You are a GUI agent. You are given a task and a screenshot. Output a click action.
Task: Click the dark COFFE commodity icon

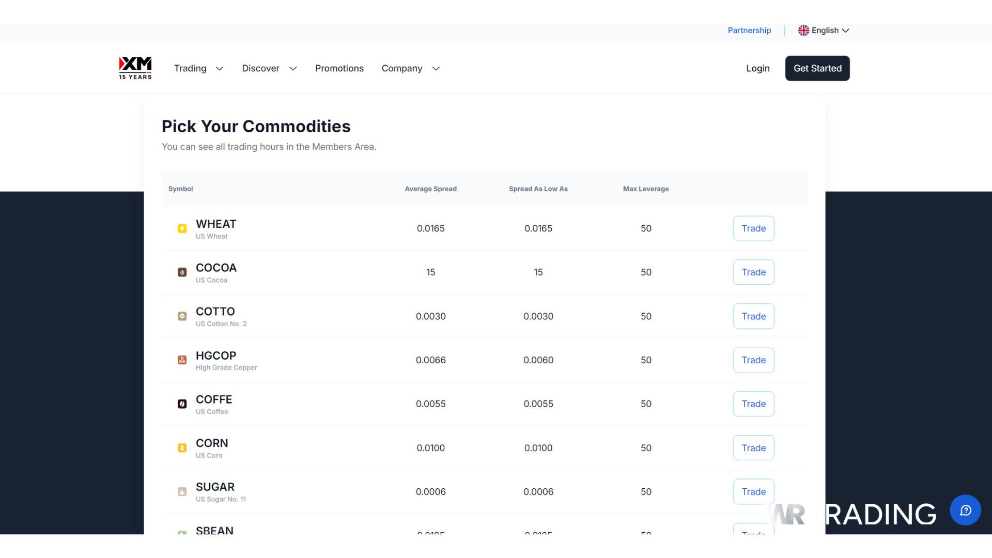point(182,404)
